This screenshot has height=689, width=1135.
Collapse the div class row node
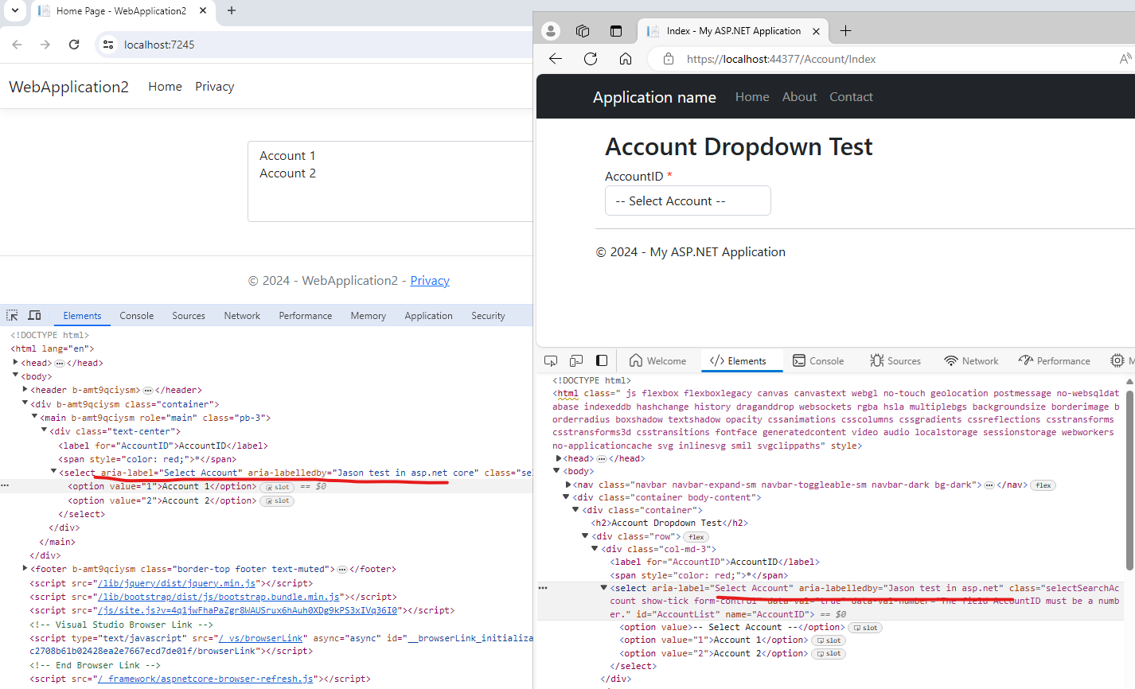pos(587,536)
